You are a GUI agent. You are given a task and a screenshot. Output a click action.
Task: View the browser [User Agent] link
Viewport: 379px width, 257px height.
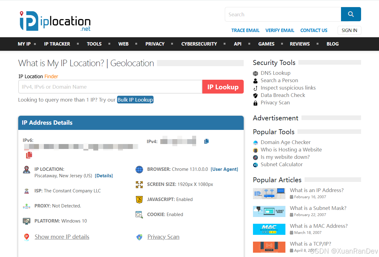(224, 169)
